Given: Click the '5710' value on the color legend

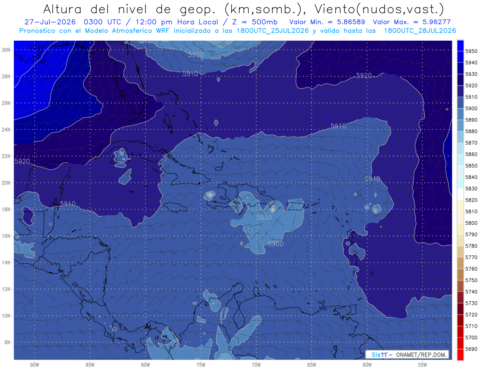Looking at the screenshot, I should [471, 326].
